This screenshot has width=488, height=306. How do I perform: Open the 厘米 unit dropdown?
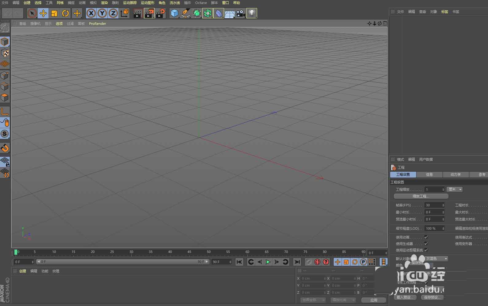(455, 189)
